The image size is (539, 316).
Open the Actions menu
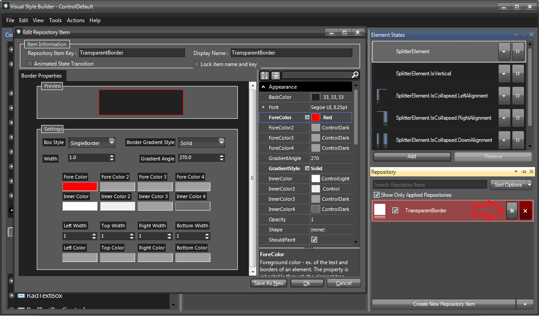click(x=76, y=20)
